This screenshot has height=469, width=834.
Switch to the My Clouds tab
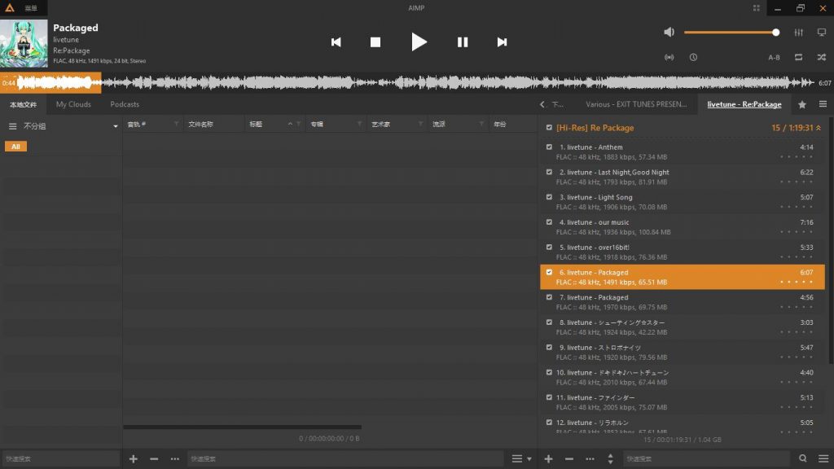[x=73, y=105]
